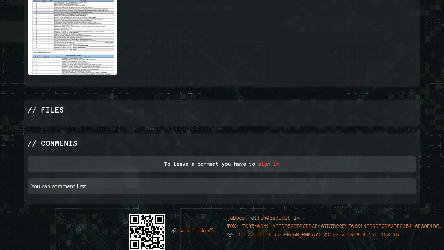Click the eye icon before the ftp address

pyautogui.click(x=230, y=235)
